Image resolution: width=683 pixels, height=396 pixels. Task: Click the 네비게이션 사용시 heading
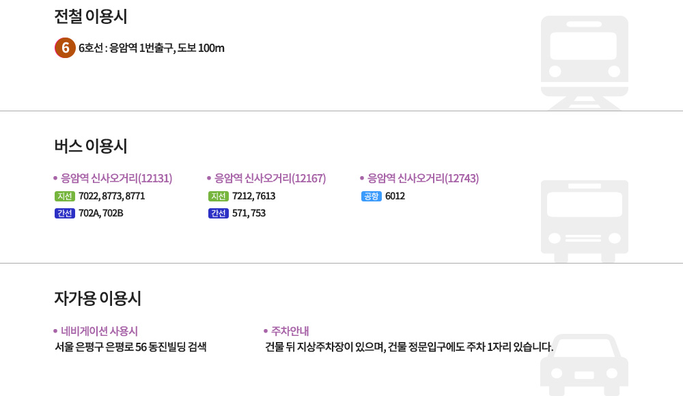pyautogui.click(x=99, y=331)
